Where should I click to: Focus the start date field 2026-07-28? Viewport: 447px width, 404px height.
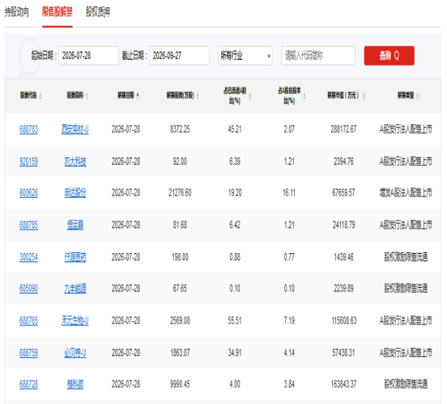88,56
